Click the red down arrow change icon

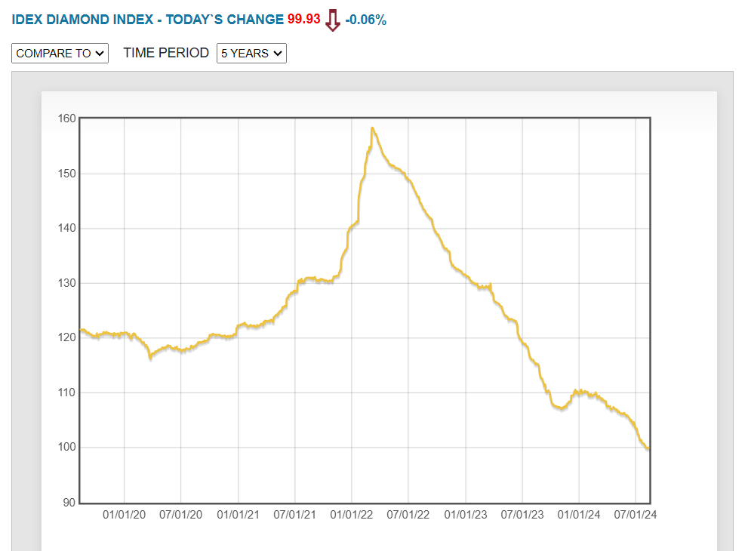(333, 20)
